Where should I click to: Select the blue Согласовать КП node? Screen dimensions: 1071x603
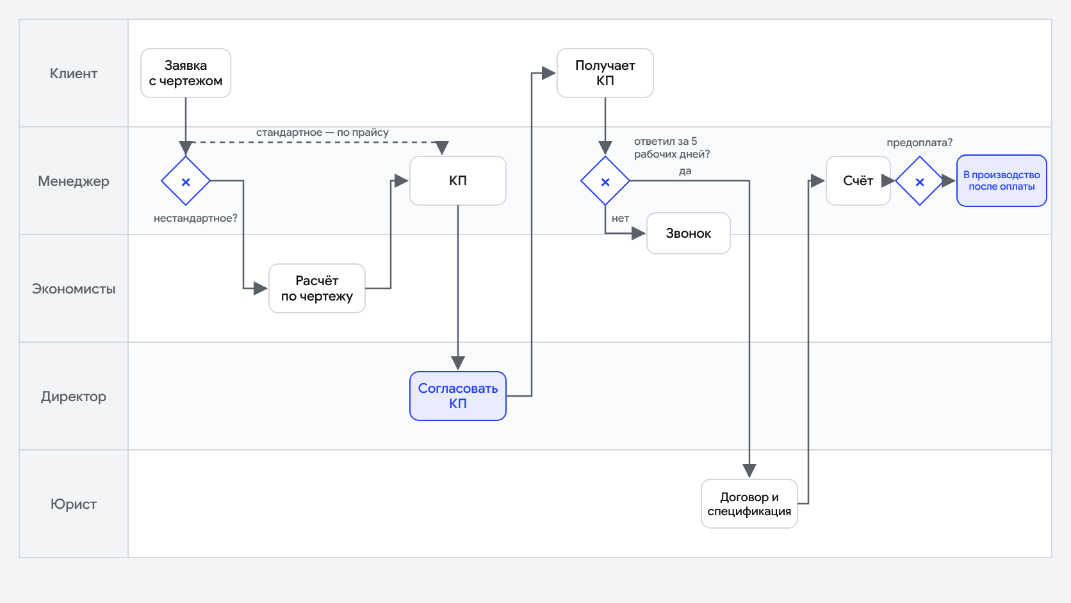458,396
